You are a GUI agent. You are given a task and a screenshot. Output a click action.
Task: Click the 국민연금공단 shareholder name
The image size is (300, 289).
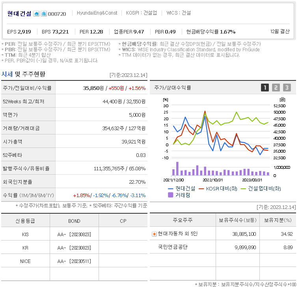[173, 247]
